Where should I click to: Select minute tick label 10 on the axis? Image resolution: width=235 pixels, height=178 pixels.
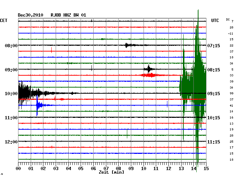point(144,169)
